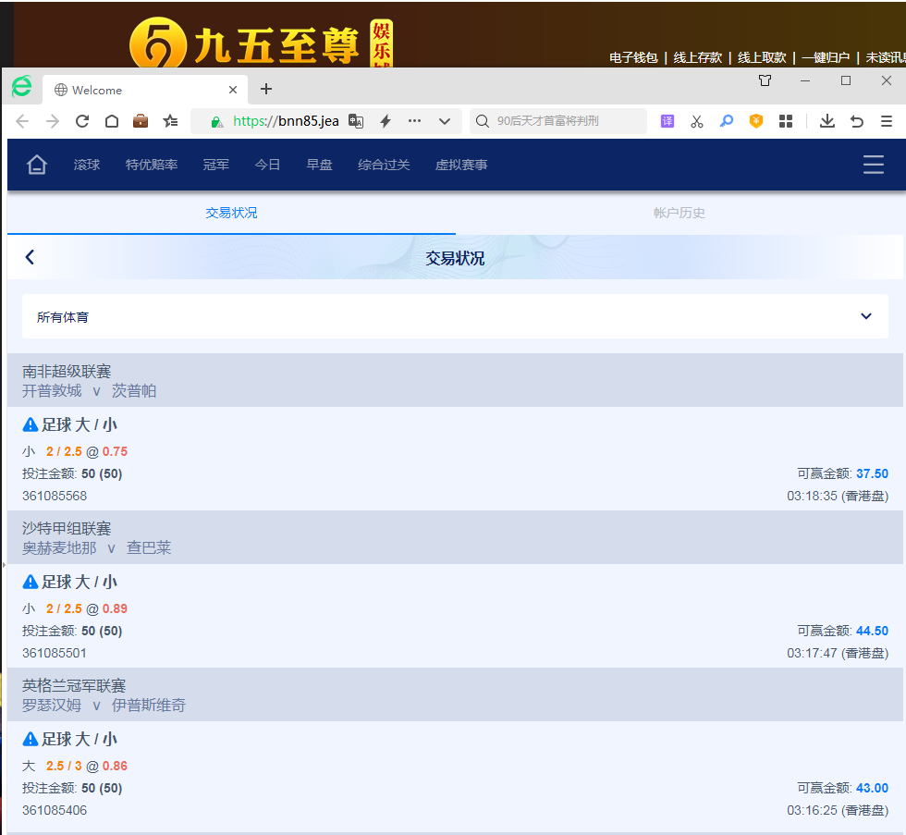Expand the address bar dropdown arrow
The width and height of the screenshot is (906, 835).
(445, 121)
